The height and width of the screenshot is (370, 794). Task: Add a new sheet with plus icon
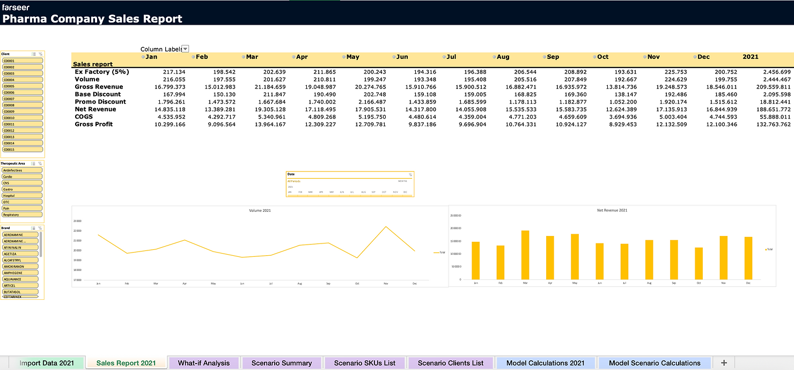pyautogui.click(x=724, y=363)
